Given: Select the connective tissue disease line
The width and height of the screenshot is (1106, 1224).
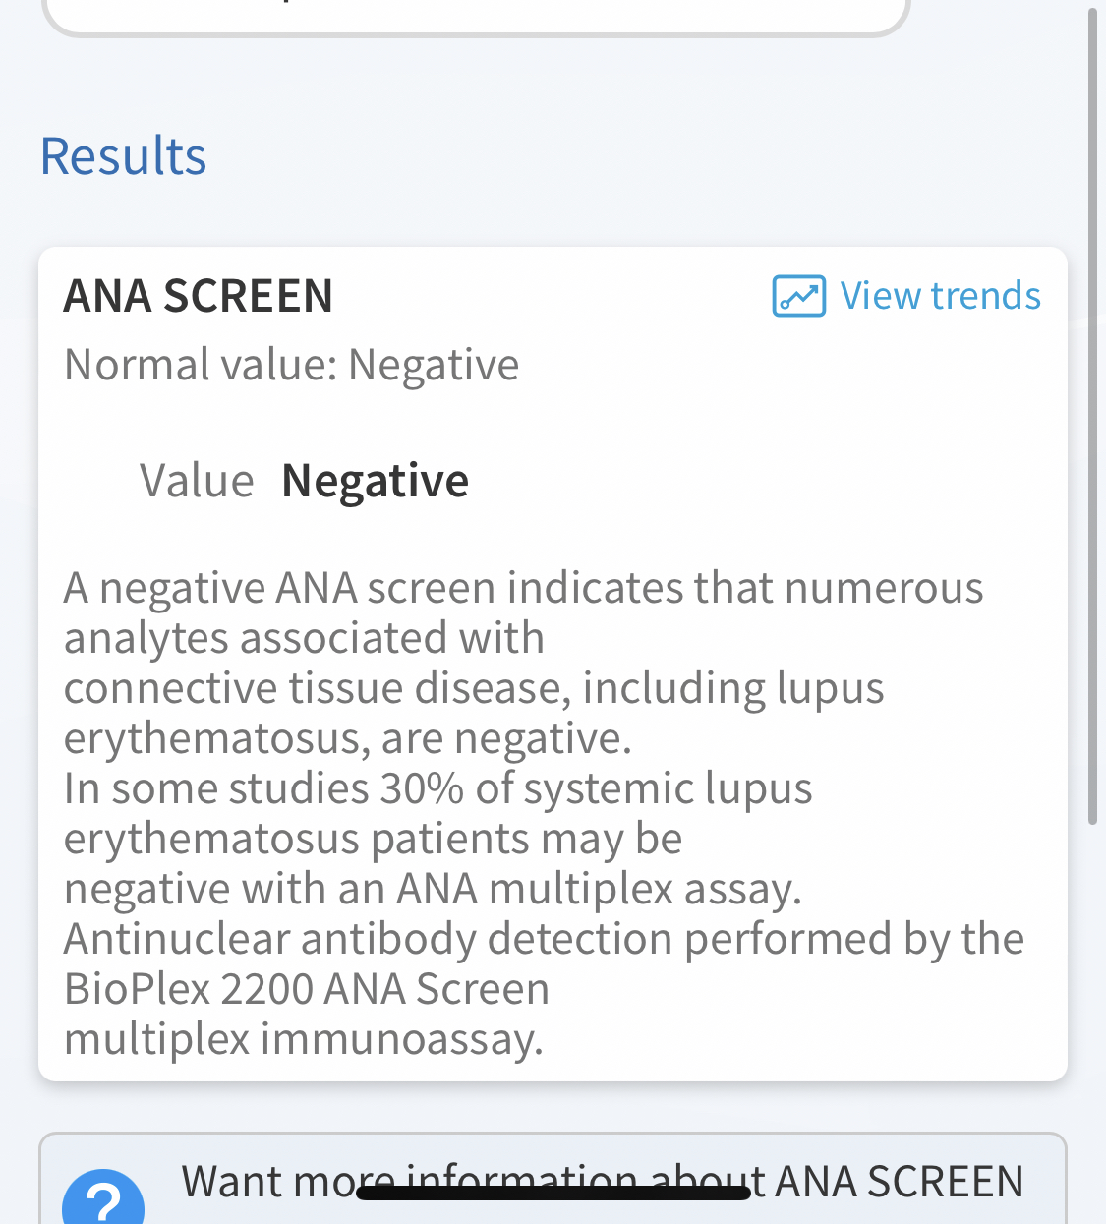Looking at the screenshot, I should coord(474,688).
